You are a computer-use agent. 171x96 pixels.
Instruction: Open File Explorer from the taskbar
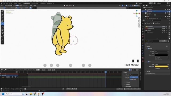click(x=31, y=94)
